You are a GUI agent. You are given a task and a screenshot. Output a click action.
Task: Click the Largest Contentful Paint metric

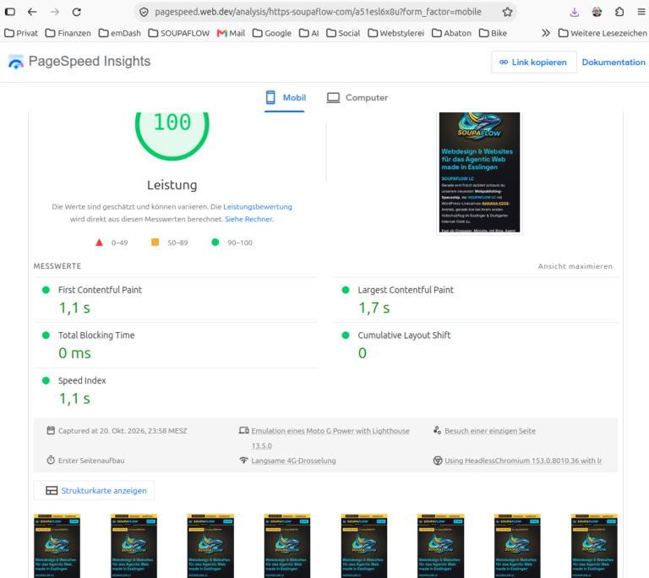475,300
